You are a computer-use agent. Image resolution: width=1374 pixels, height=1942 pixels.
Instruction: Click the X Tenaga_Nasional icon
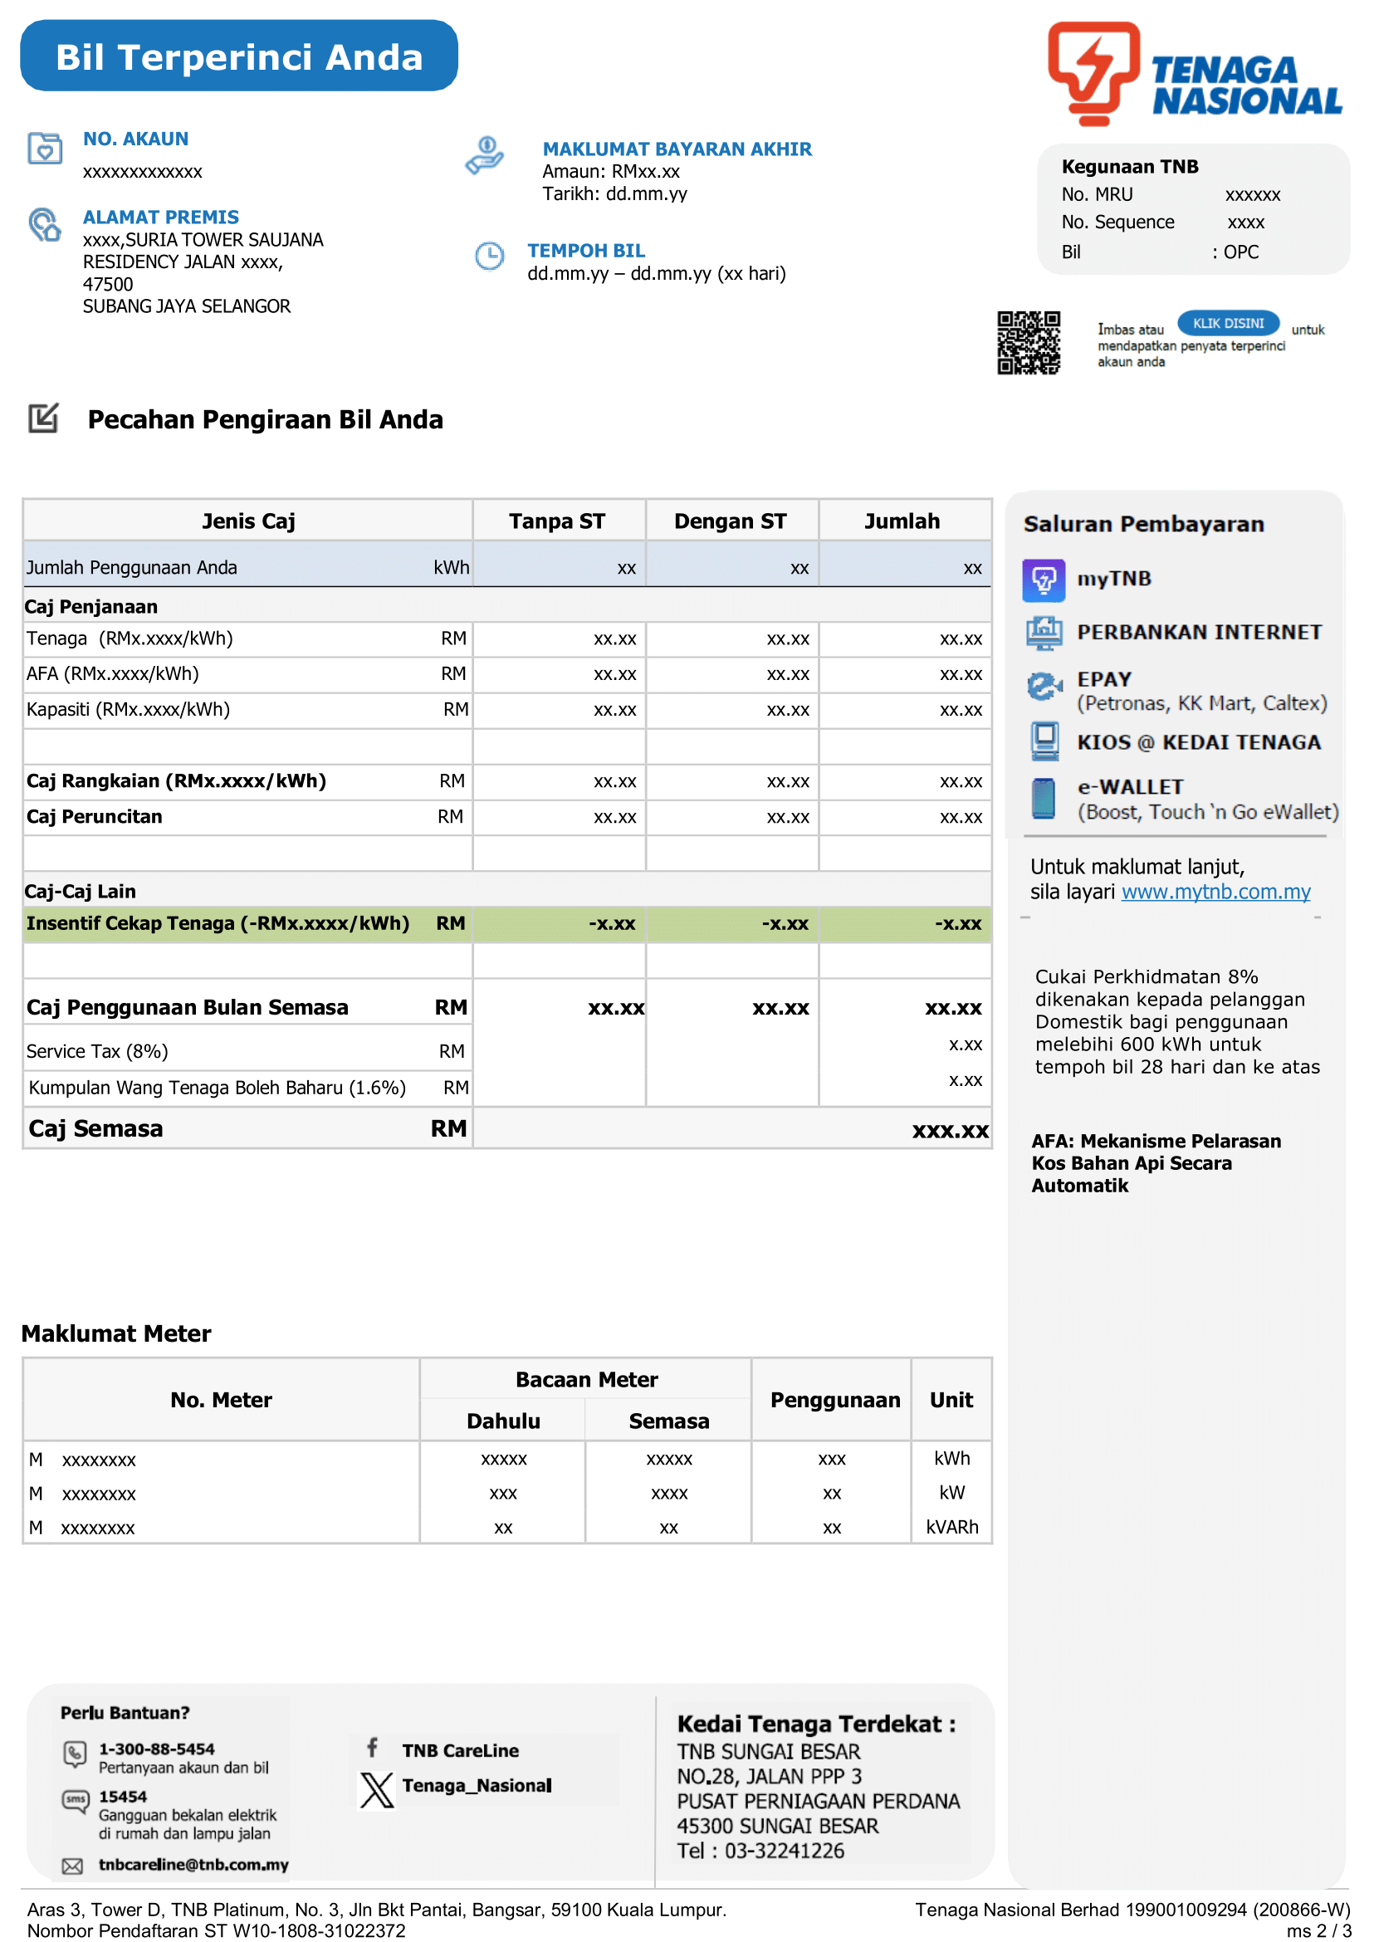click(x=376, y=1790)
